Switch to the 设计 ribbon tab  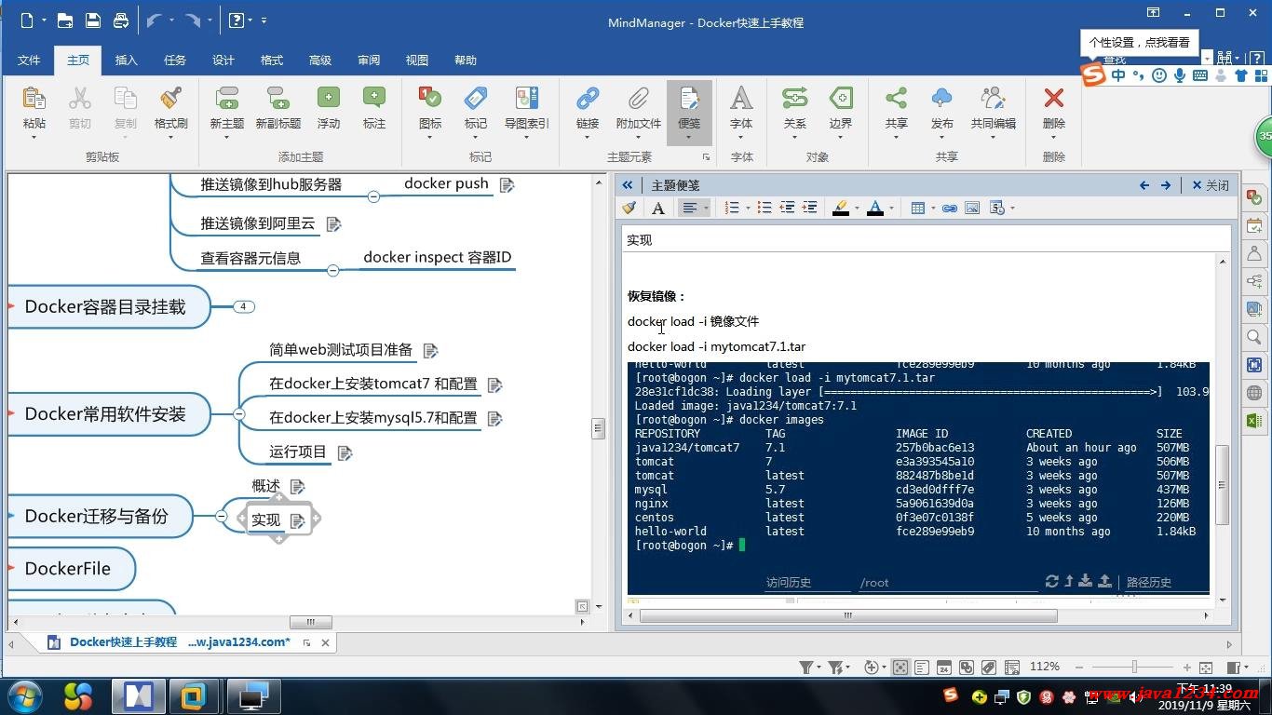(223, 60)
